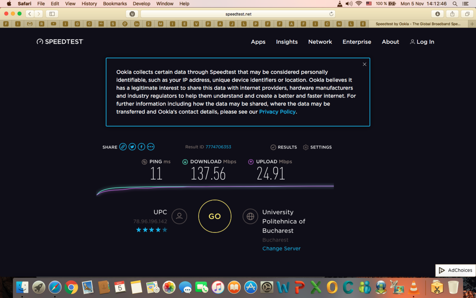Copy the result link via Share link icon

click(x=123, y=147)
